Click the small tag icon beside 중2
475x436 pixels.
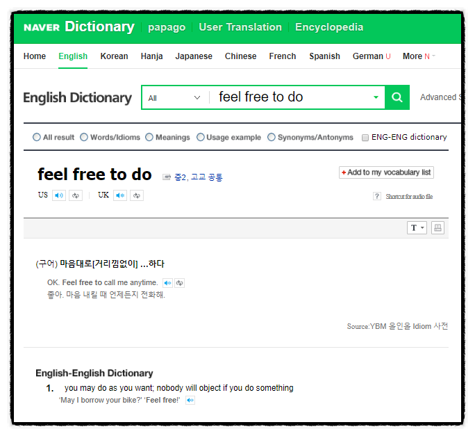coord(167,177)
